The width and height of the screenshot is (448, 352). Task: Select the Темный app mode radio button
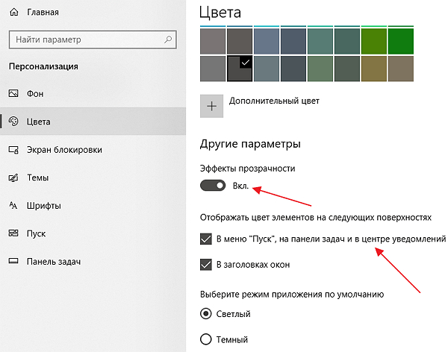(206, 339)
